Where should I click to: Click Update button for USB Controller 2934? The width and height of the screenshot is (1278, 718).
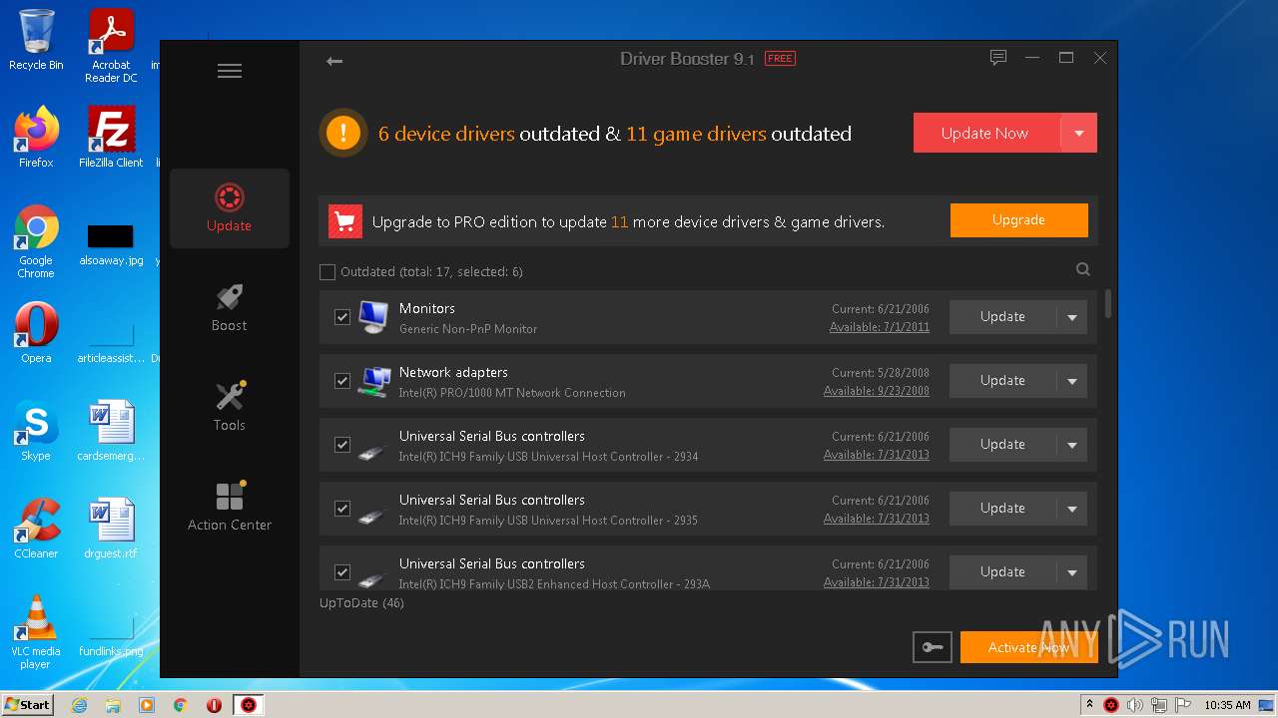point(1003,445)
